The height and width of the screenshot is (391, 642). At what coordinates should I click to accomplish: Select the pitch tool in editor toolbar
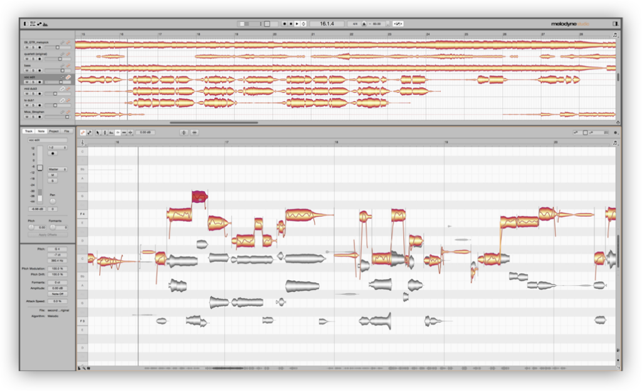(105, 132)
